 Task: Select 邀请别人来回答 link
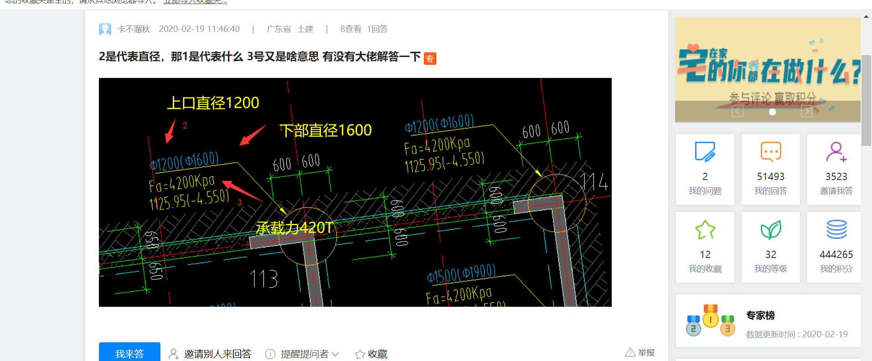pyautogui.click(x=217, y=354)
